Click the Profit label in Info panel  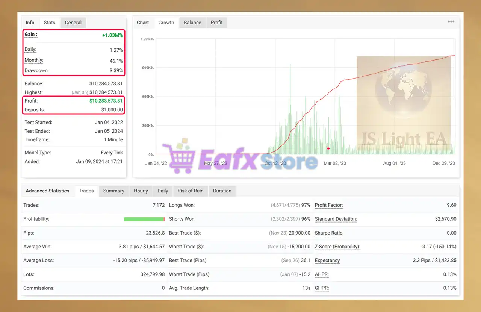(x=31, y=101)
